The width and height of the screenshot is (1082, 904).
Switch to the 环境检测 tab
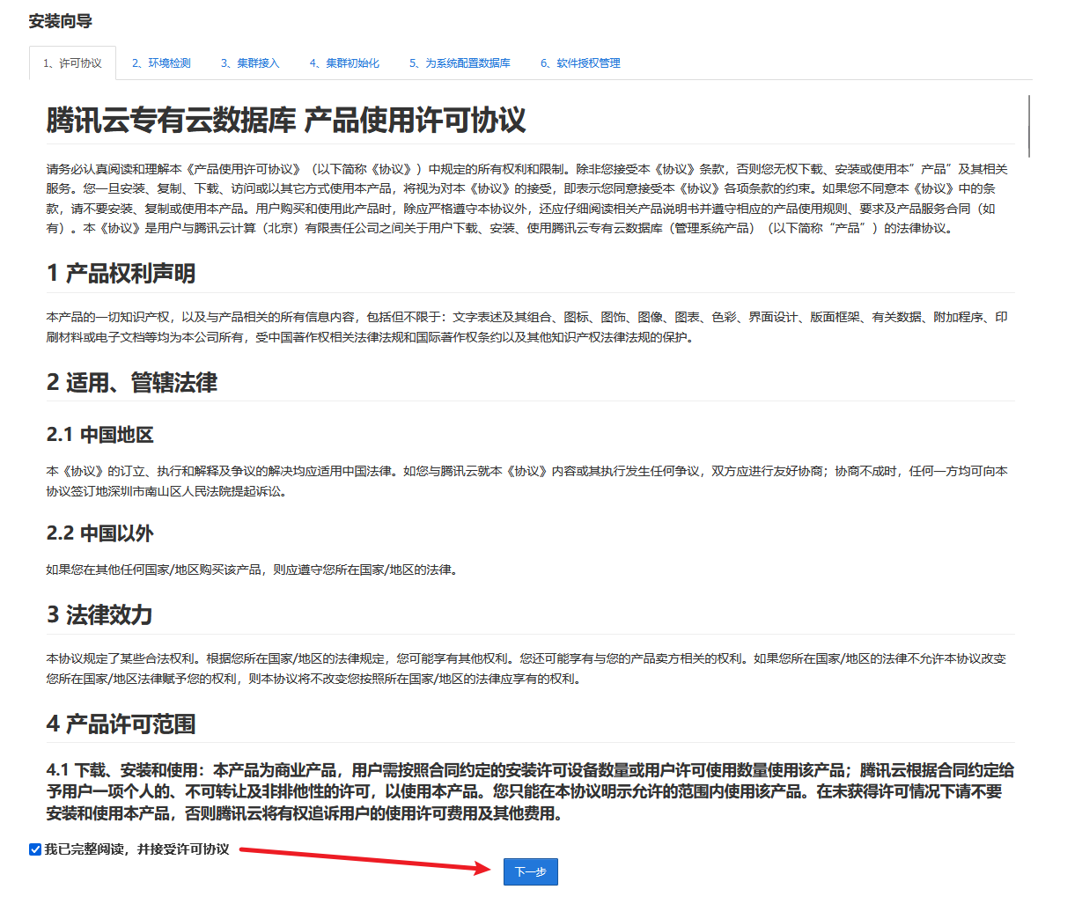161,63
